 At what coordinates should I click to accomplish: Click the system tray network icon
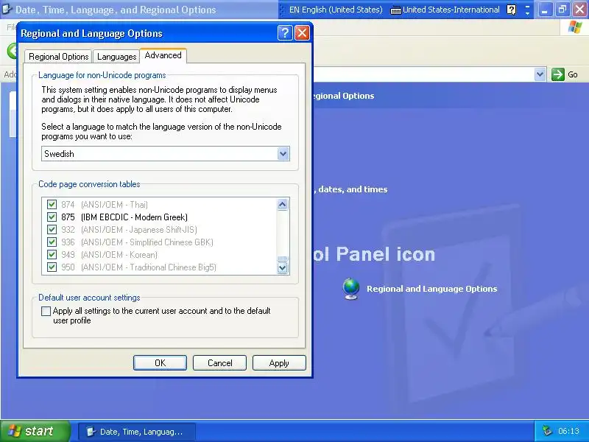point(548,431)
